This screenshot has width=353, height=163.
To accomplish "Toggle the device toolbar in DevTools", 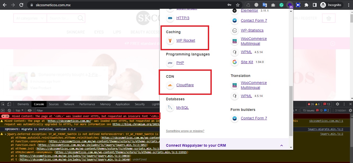I will [9, 104].
